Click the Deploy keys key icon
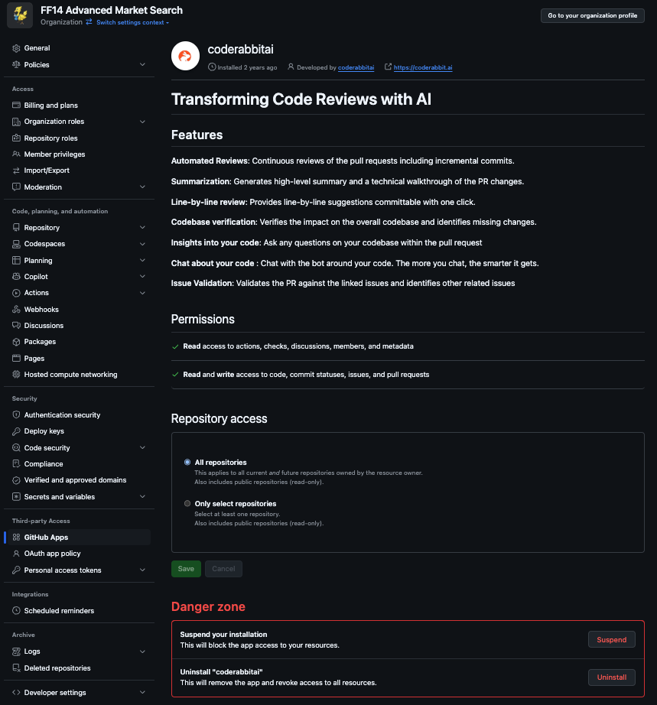This screenshot has height=705, width=657. coord(16,431)
